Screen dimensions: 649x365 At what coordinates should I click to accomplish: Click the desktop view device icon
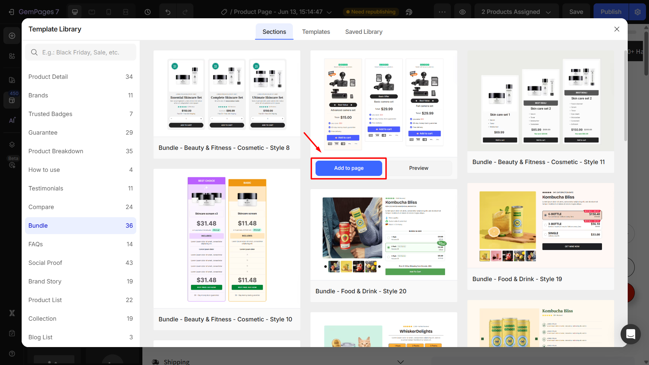75,12
